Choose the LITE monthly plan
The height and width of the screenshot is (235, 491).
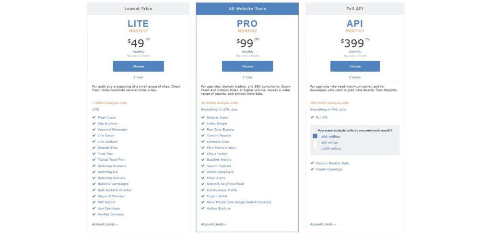[x=138, y=67]
